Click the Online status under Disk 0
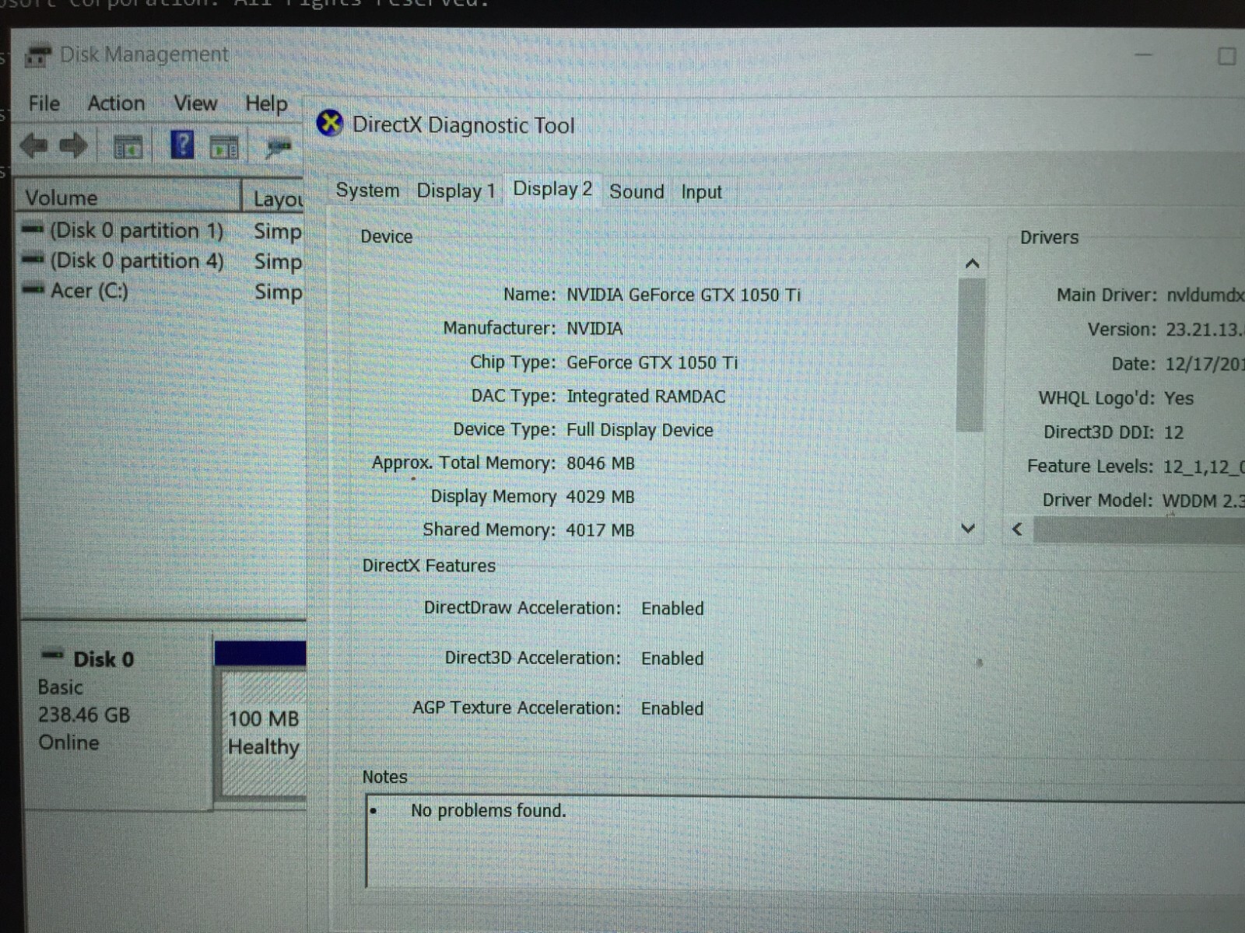The width and height of the screenshot is (1245, 933). click(x=68, y=743)
